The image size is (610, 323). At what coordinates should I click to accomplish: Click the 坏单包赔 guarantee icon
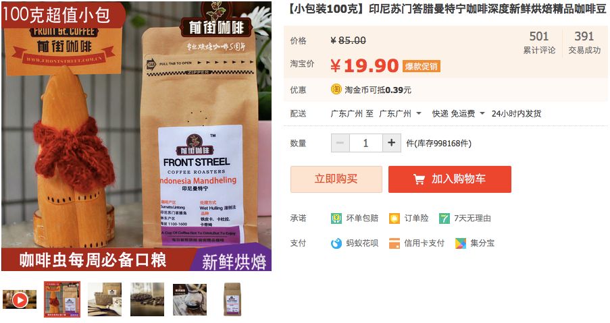336,218
